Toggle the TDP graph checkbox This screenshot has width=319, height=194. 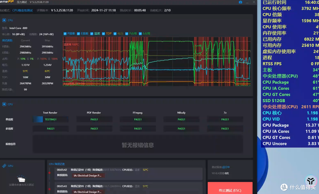coord(103,34)
